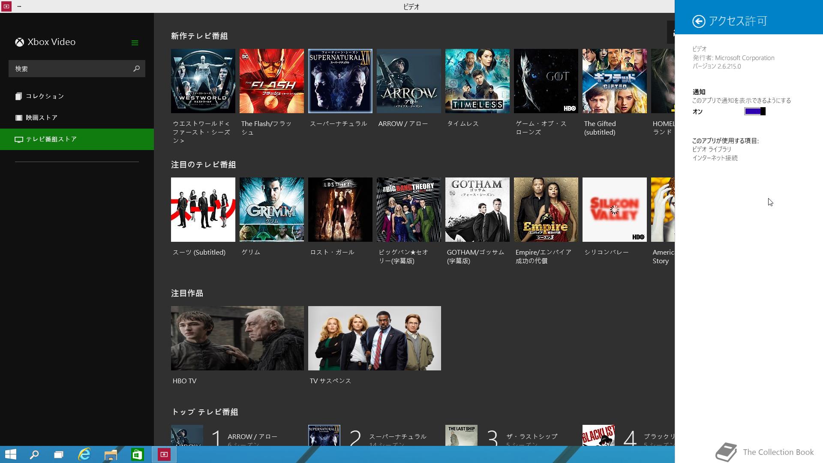Focus the 検索 search field
Viewport: 823px width, 463px height.
click(x=77, y=69)
